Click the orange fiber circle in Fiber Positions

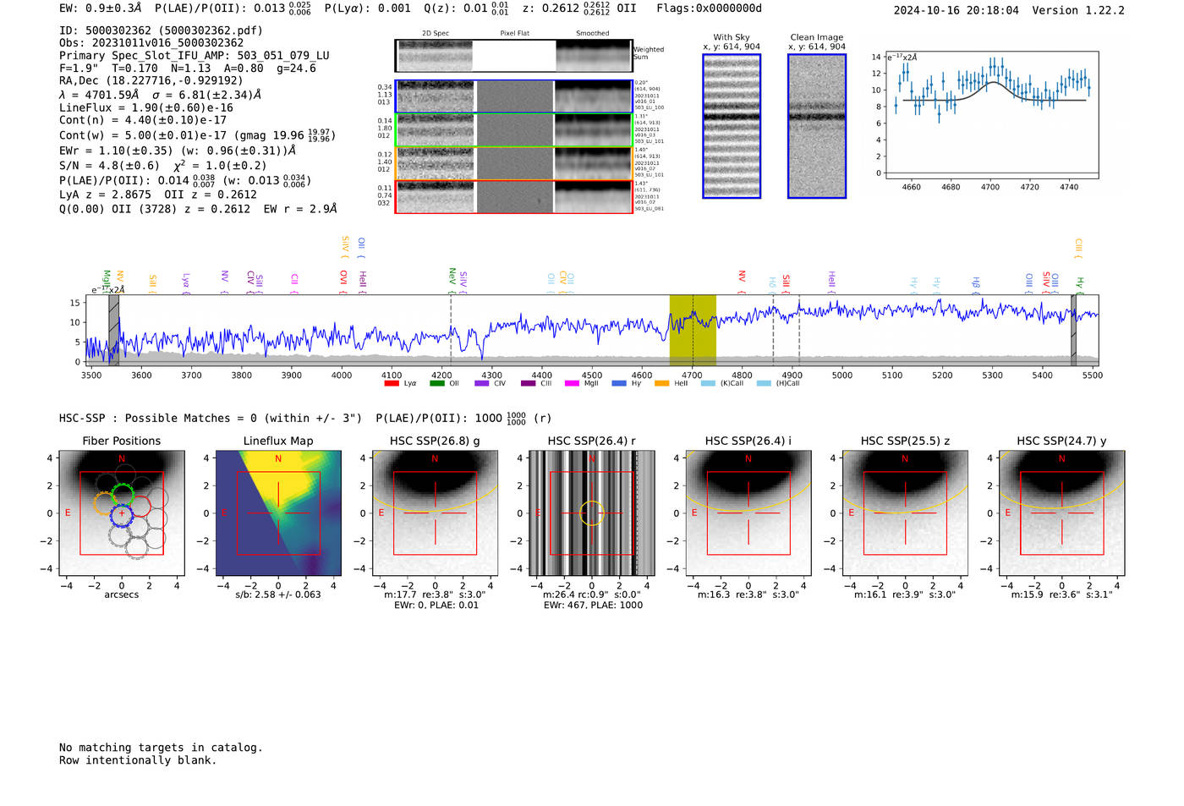pos(106,504)
